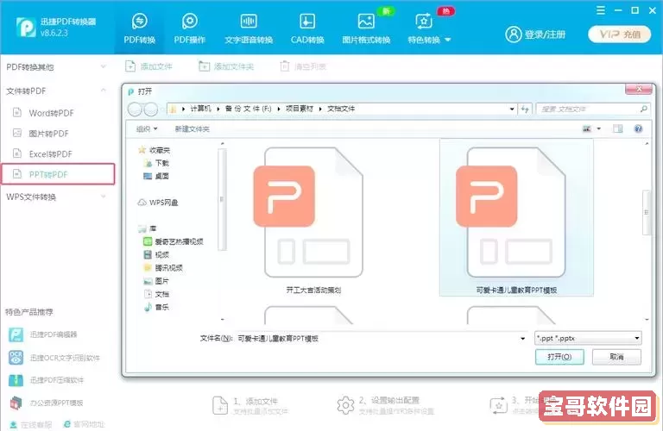Open the address bar path dropdown
The image size is (663, 431).
click(512, 109)
